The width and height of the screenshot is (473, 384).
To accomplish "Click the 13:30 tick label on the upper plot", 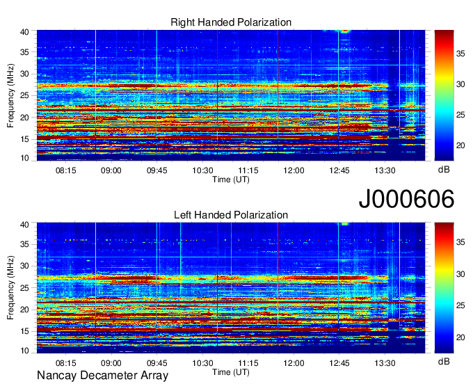I will [x=385, y=170].
